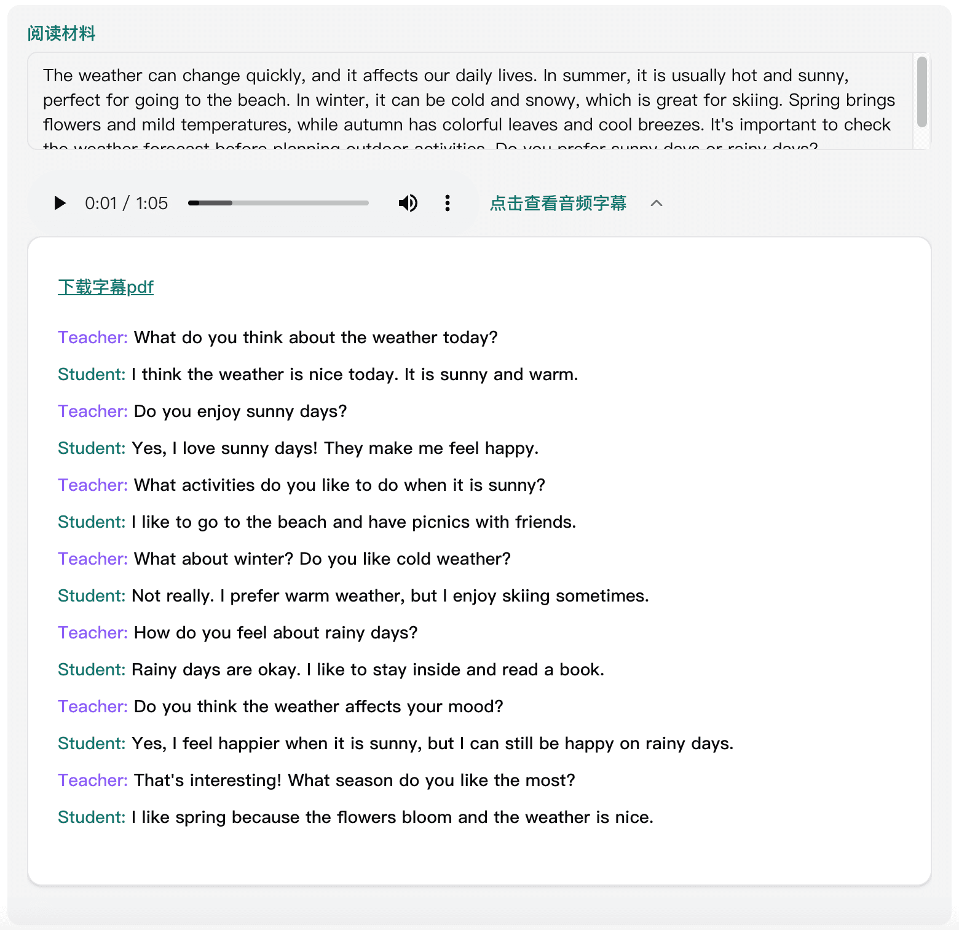Image resolution: width=959 pixels, height=930 pixels.
Task: Select the line about beach and picnics
Action: [353, 522]
